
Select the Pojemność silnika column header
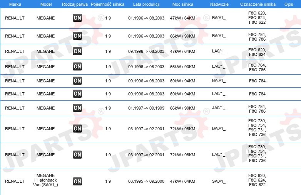pyautogui.click(x=107, y=4)
